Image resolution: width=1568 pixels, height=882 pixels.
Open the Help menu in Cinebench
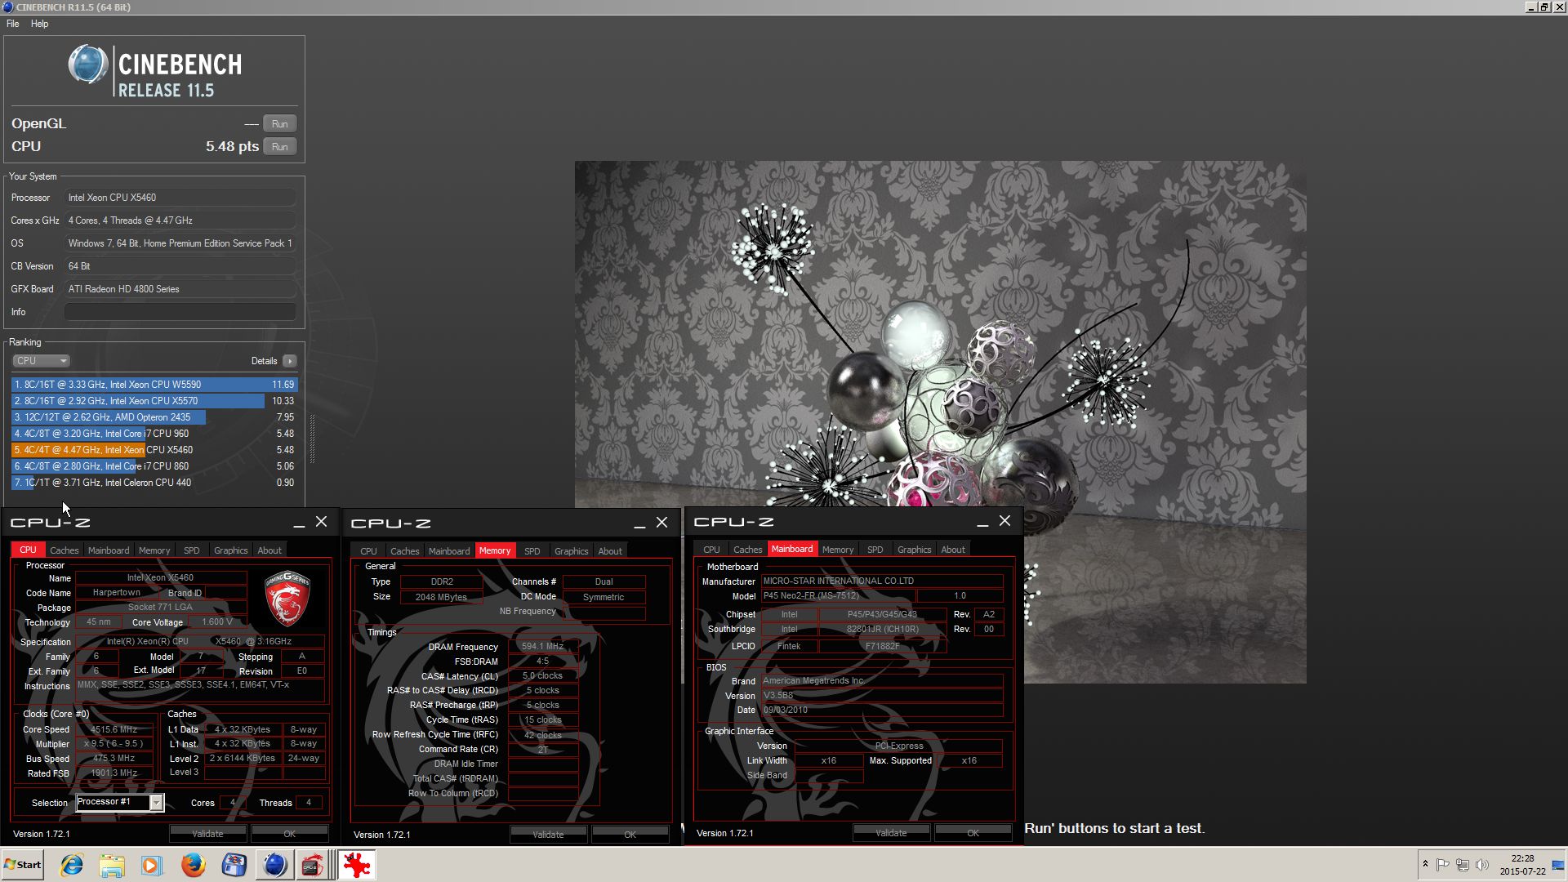39,24
